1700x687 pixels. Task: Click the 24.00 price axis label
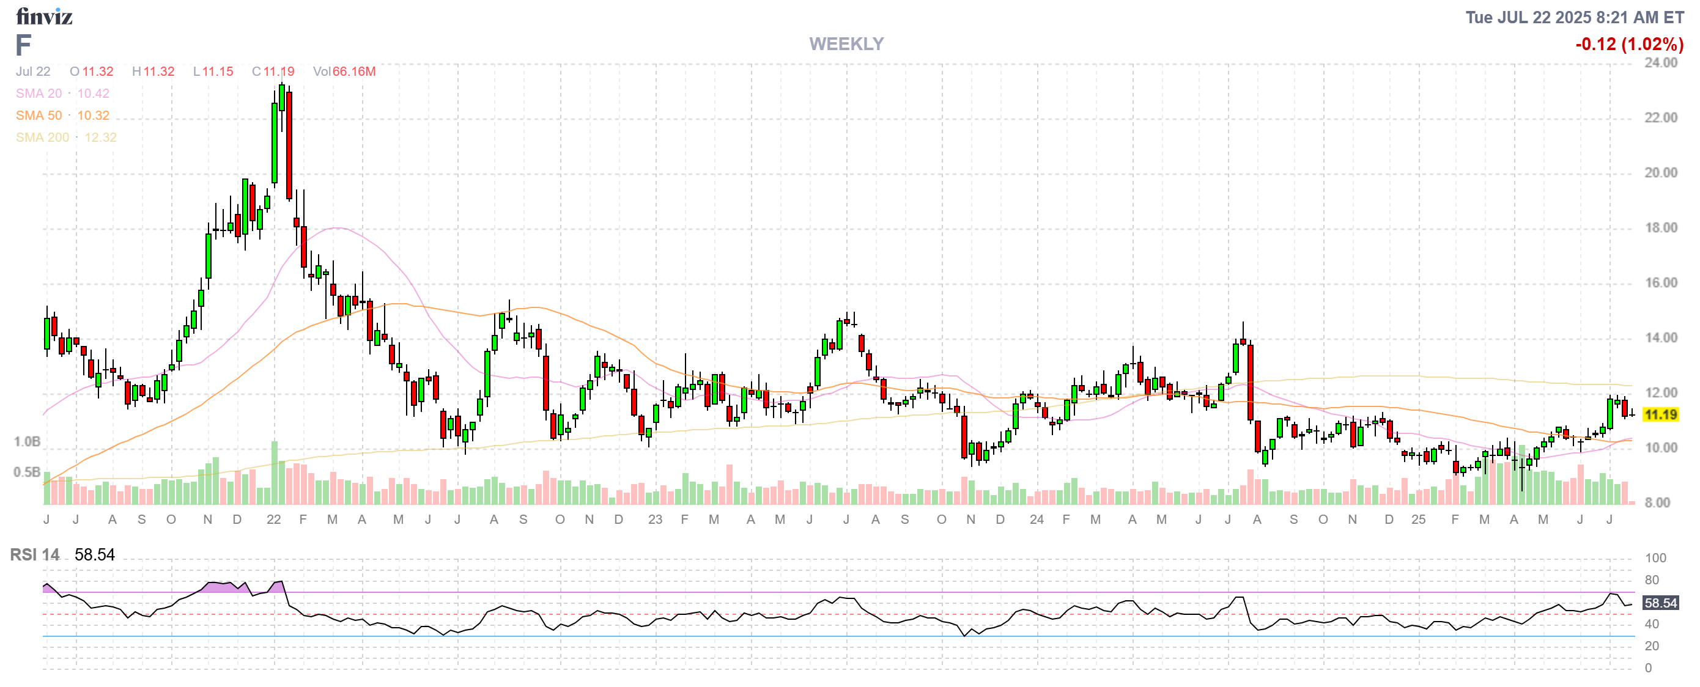[x=1660, y=62]
